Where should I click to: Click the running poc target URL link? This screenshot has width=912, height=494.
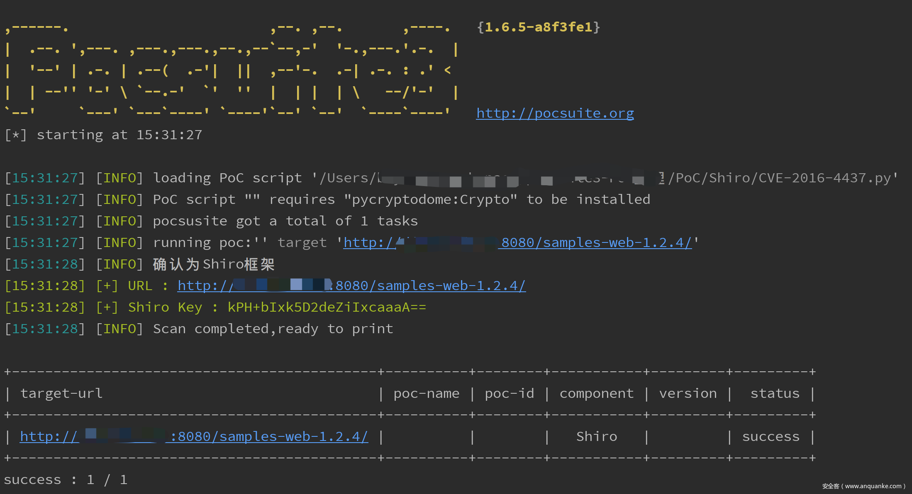tap(596, 242)
